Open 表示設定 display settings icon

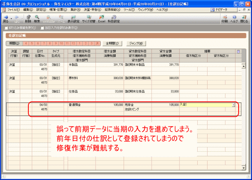(x=74, y=19)
